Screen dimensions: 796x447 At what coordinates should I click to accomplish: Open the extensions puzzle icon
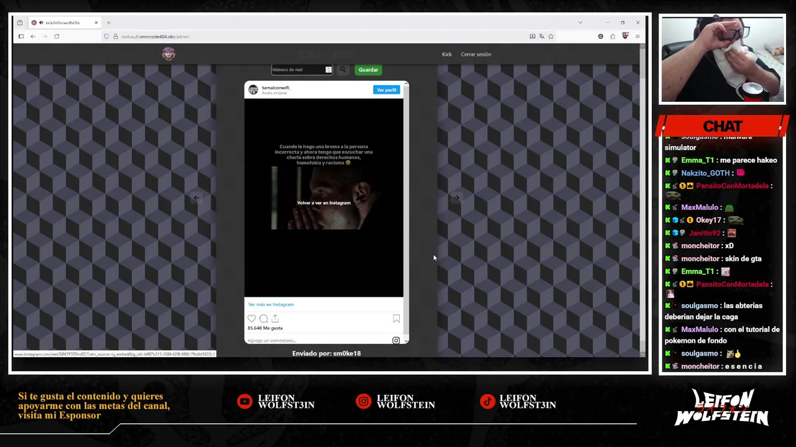coord(613,37)
